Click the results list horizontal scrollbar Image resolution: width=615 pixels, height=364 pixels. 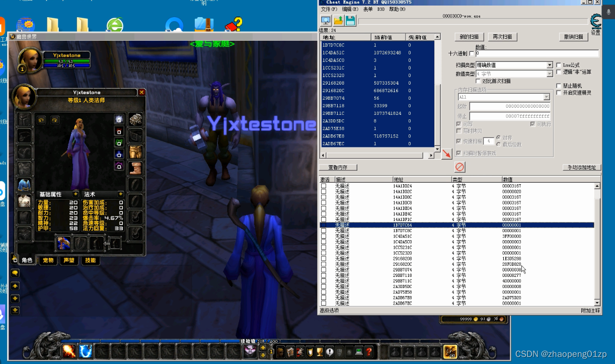(376, 156)
